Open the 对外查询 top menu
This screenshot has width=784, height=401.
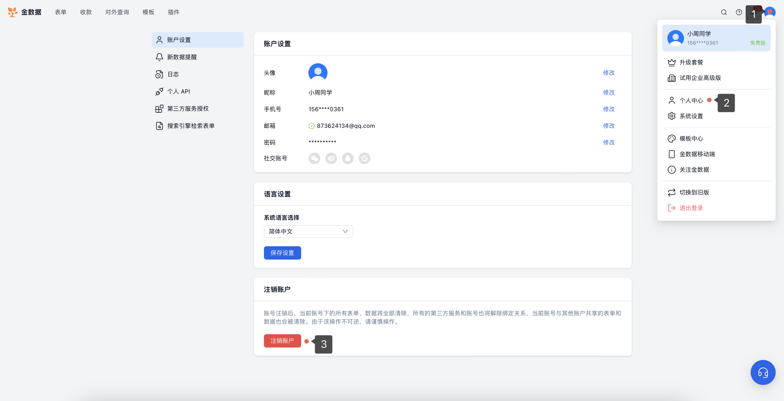coord(117,12)
